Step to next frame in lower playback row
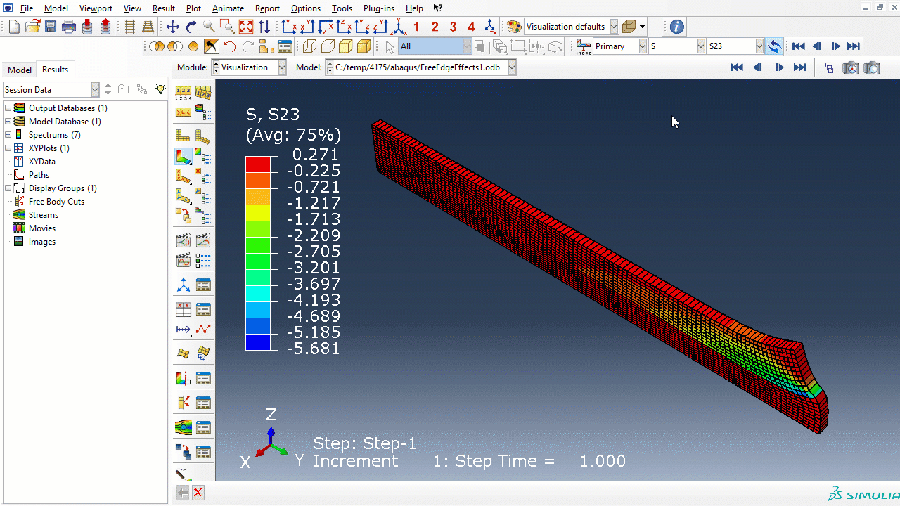900x506 pixels. (x=779, y=67)
